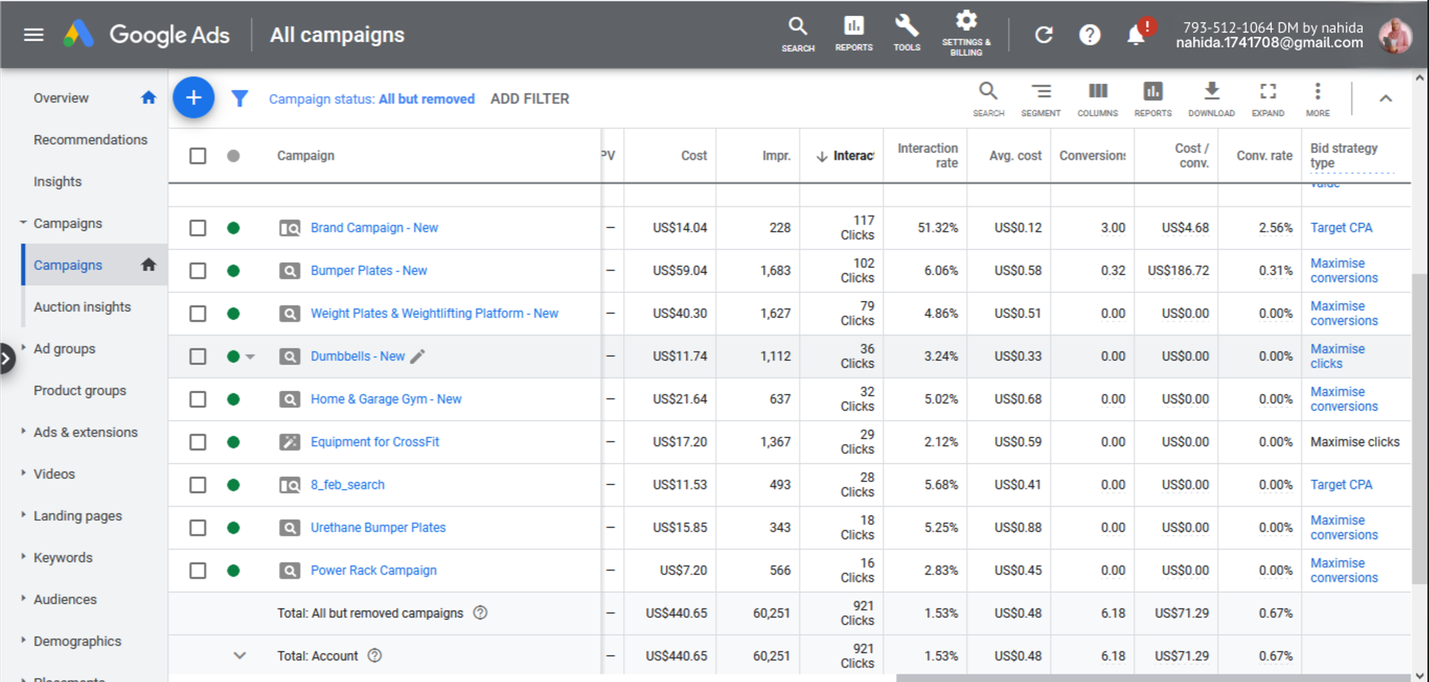Open the main hamburger menu

pyautogui.click(x=33, y=35)
